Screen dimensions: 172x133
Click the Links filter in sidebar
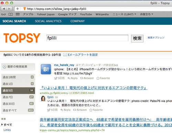pos(7,130)
